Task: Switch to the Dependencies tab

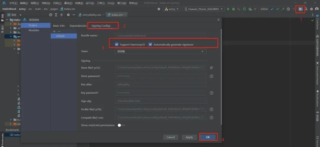Action: point(78,26)
